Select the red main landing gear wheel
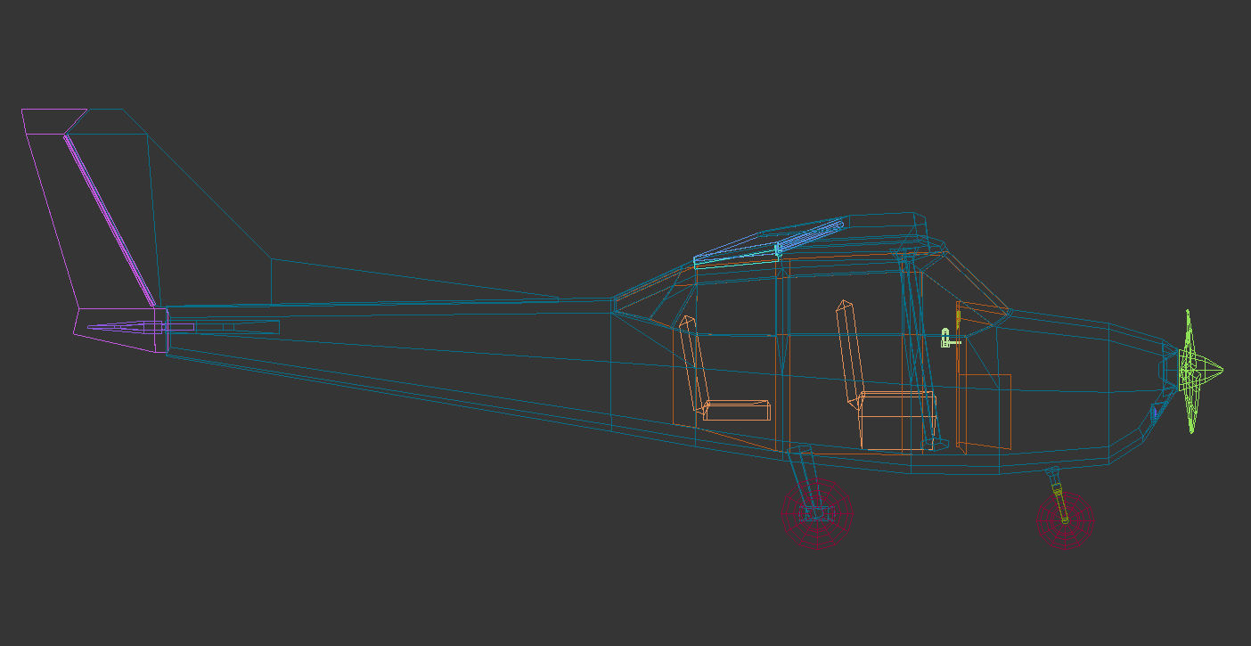Image resolution: width=1251 pixels, height=646 pixels. click(x=817, y=514)
